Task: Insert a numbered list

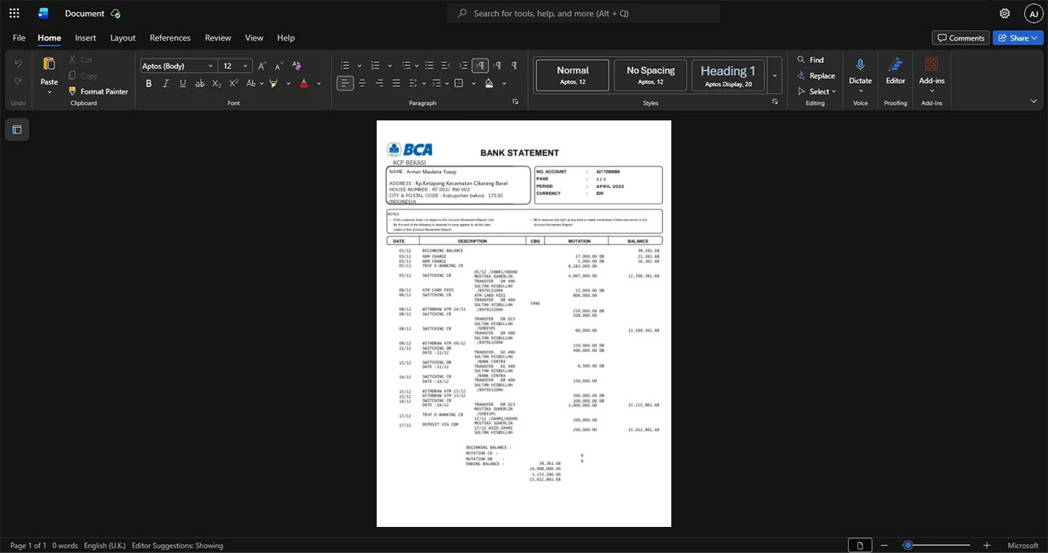Action: click(x=375, y=66)
